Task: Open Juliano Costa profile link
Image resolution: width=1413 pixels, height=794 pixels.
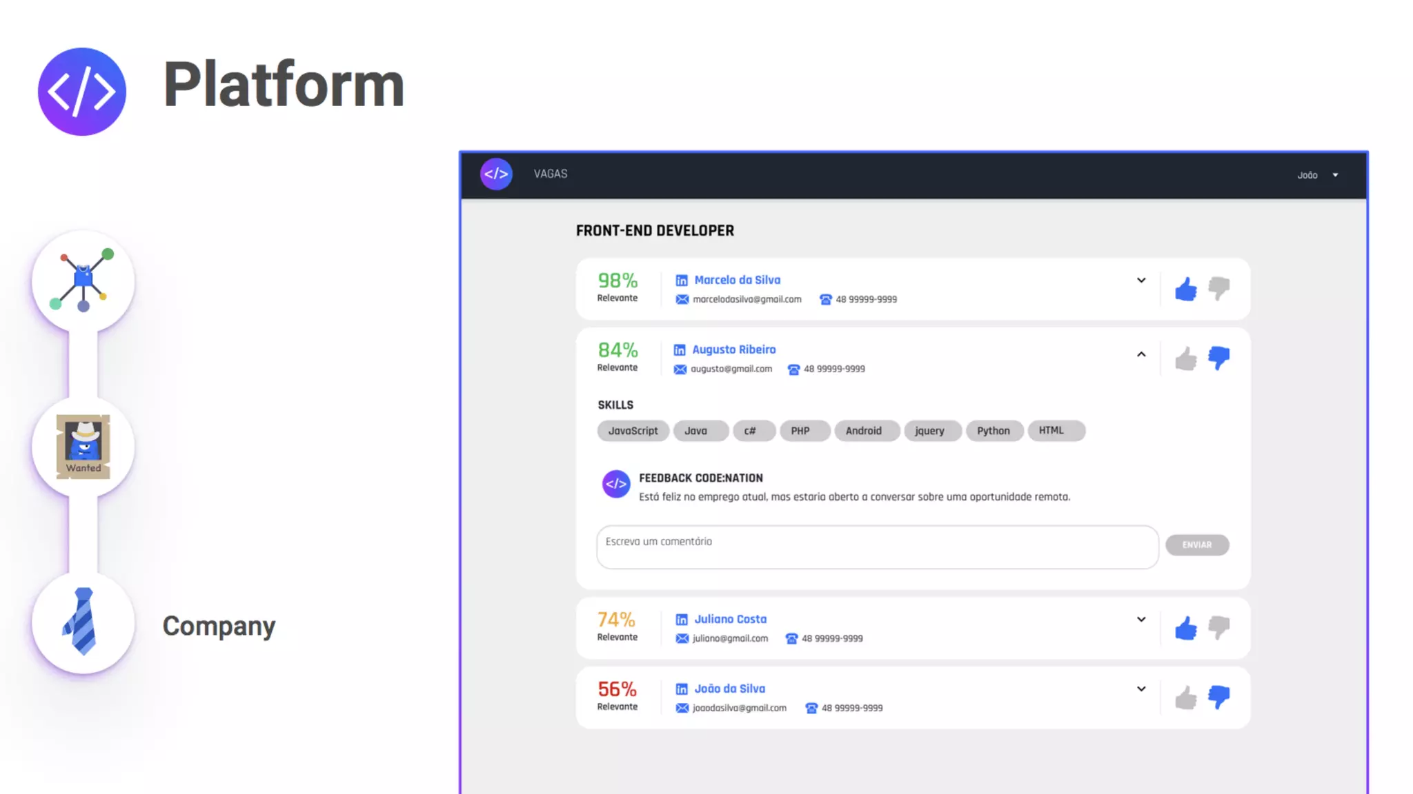Action: click(730, 619)
